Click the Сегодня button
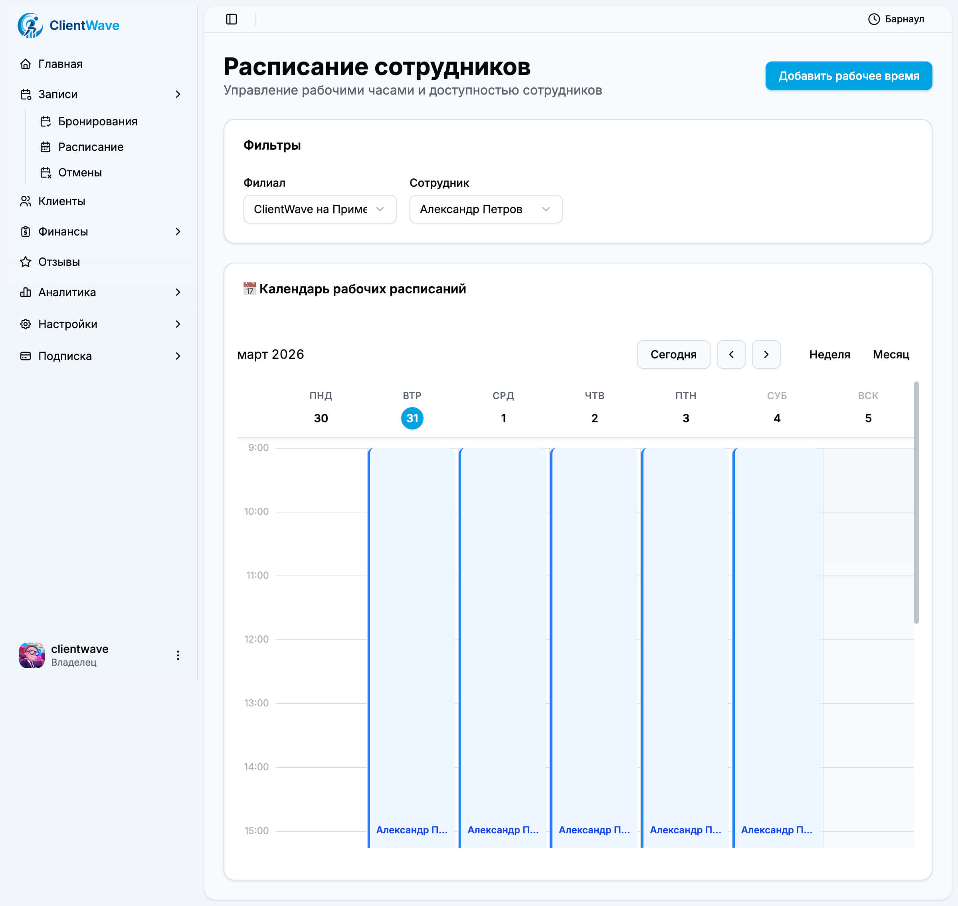 tap(673, 354)
